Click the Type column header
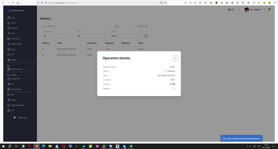278x149 pixels. coord(141,43)
